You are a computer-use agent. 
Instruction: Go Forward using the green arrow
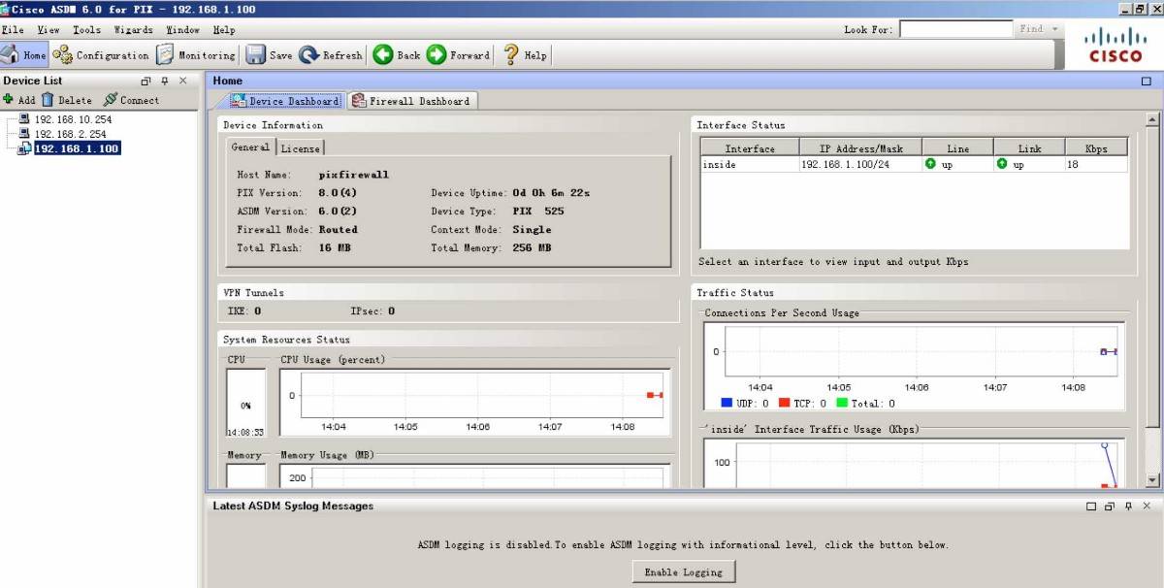coord(436,55)
